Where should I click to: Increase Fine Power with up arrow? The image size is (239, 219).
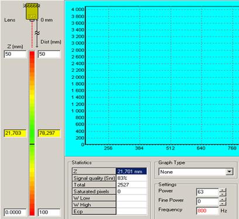click(223, 200)
